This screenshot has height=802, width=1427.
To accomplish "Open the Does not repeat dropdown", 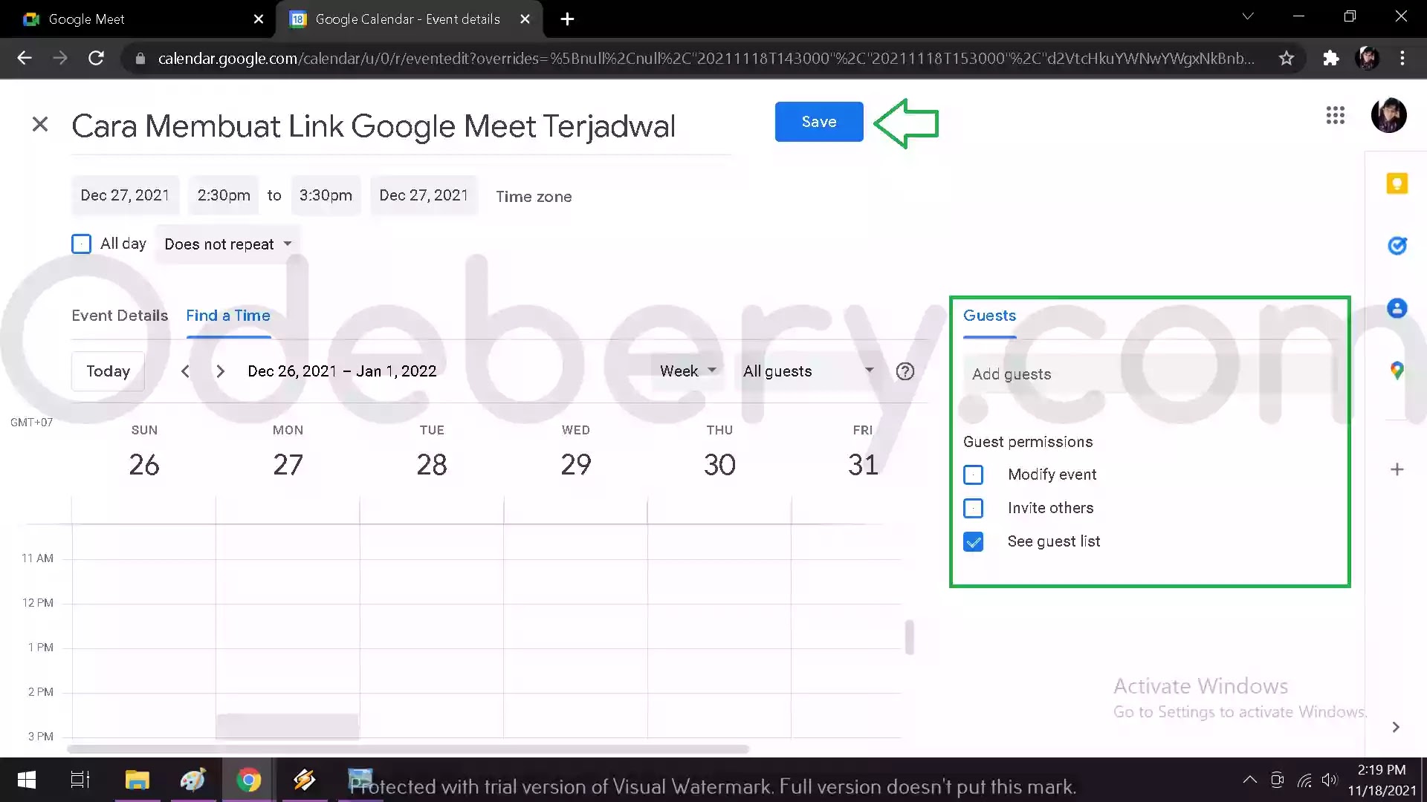I will click(227, 244).
